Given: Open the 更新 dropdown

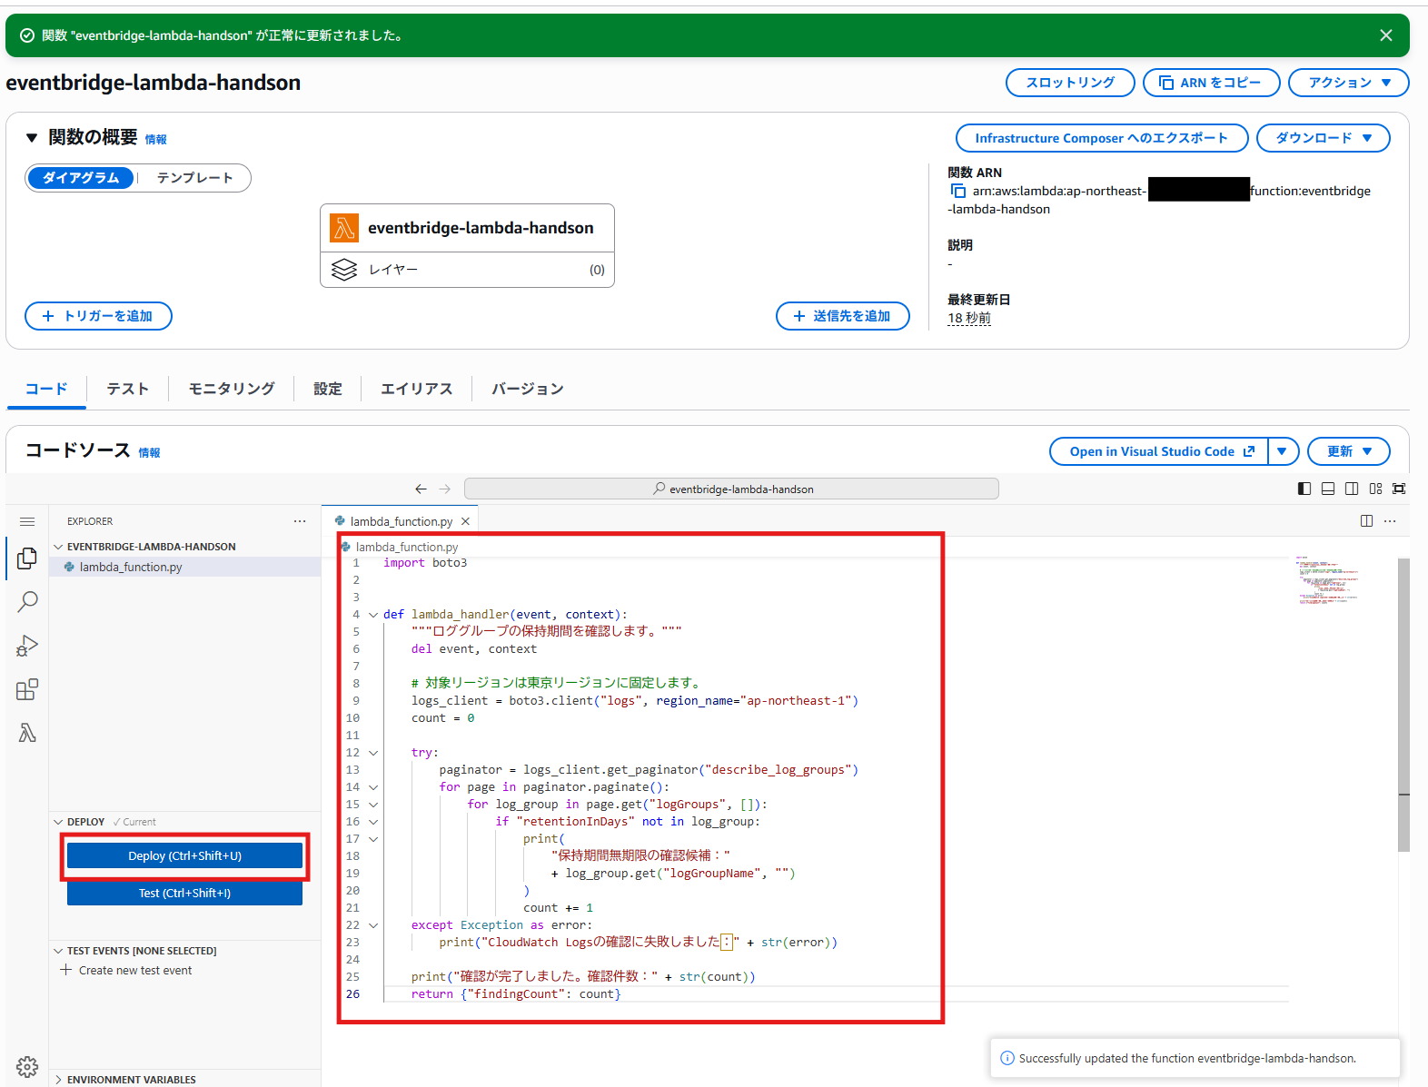Looking at the screenshot, I should click(1348, 451).
